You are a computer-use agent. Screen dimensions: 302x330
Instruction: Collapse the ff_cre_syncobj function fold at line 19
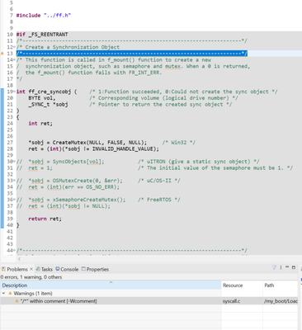point(14,92)
